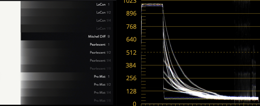Select the Pearlescent 1 filter row
260x106 pixels.
click(67, 44)
